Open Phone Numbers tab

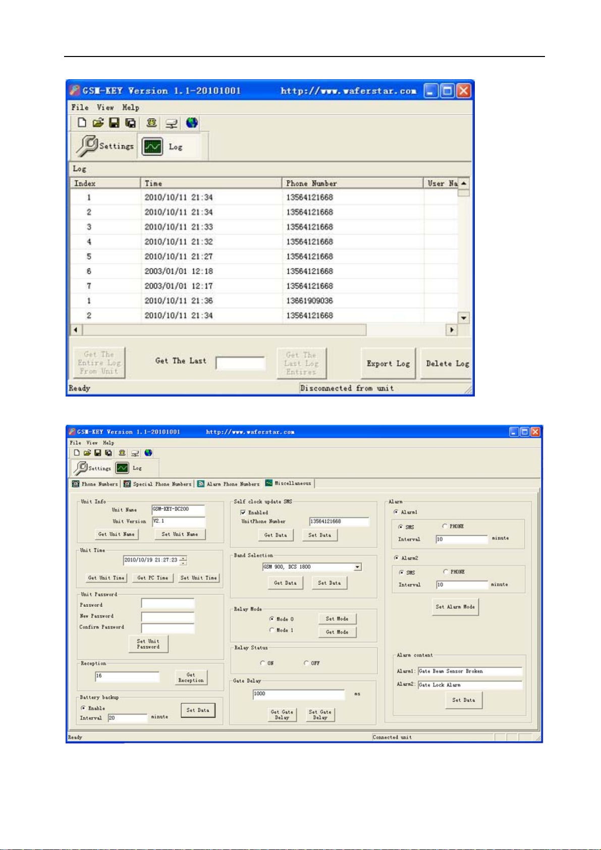coord(95,484)
